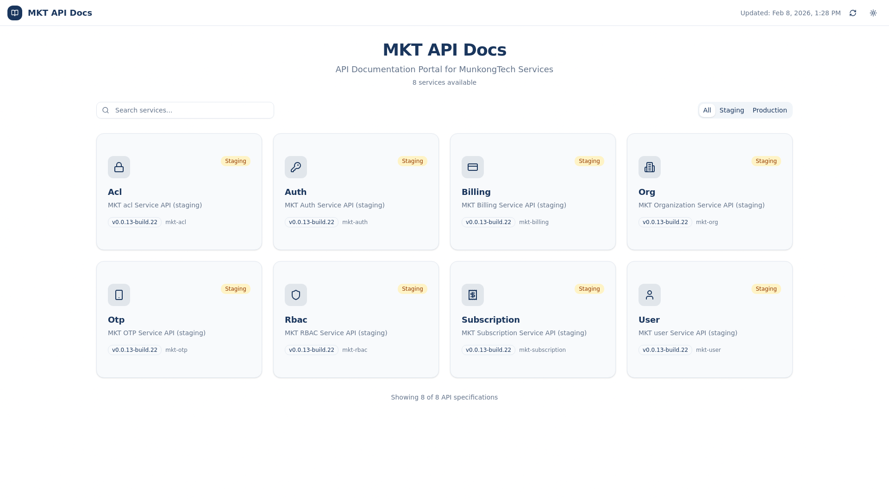Viewport: 889px width, 500px height.
Task: Click the refresh icon beside updated time
Action: [x=853, y=13]
